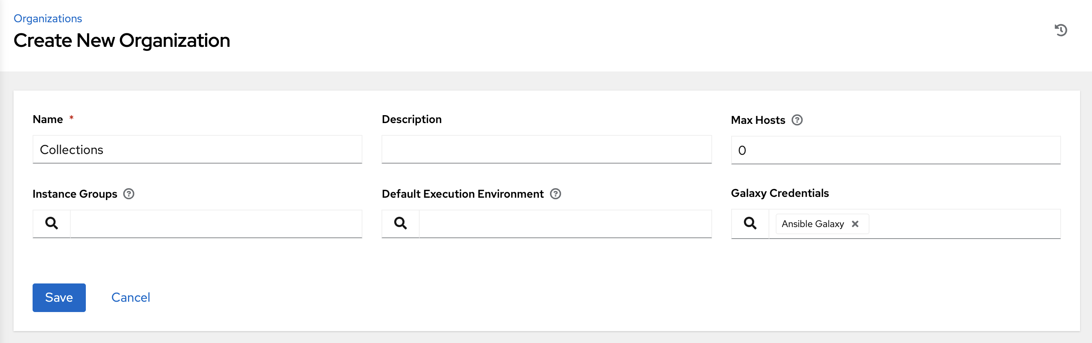The height and width of the screenshot is (343, 1092).
Task: Focus the Name field containing Collections
Action: pos(197,150)
